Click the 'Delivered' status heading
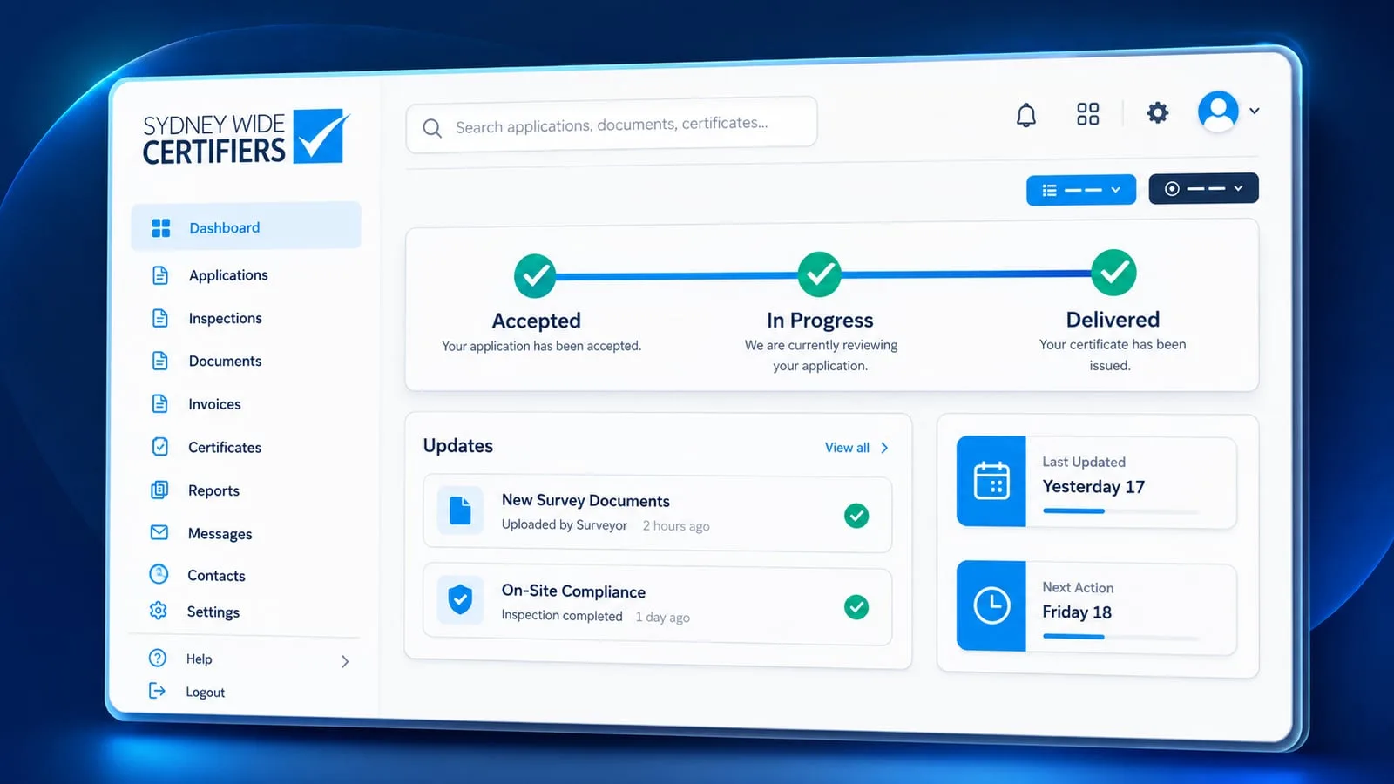1394x784 pixels. [1113, 320]
